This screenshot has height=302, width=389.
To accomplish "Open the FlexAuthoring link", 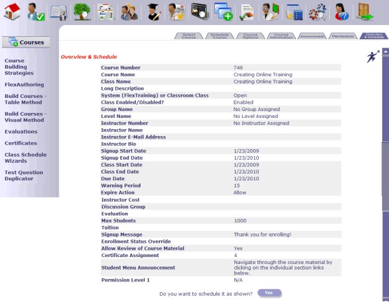I will 24,84.
